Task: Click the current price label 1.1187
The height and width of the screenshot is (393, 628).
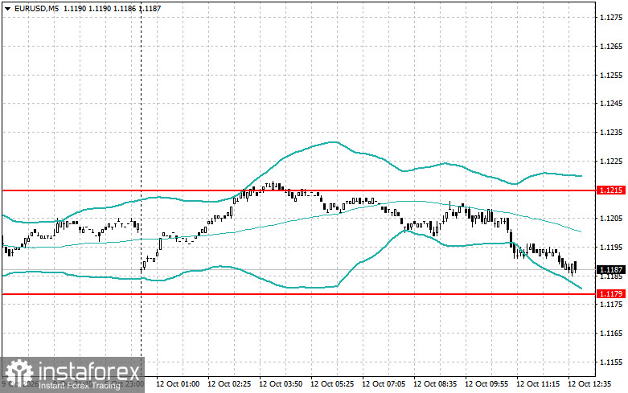Action: (611, 270)
